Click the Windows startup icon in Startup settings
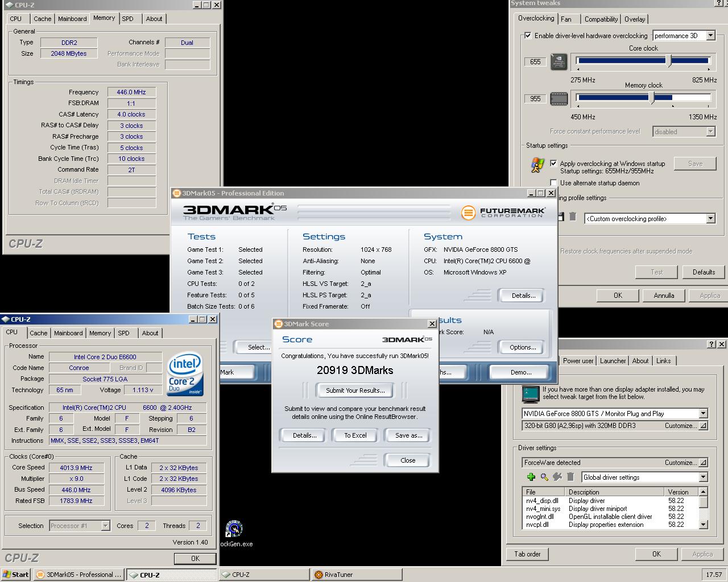728x582 pixels. coord(537,165)
